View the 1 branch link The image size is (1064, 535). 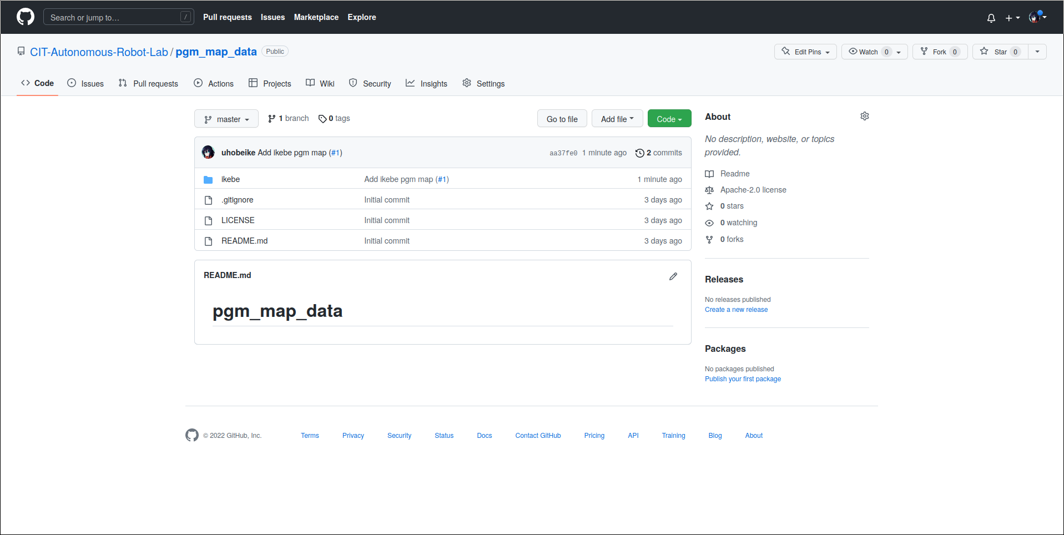coord(288,118)
